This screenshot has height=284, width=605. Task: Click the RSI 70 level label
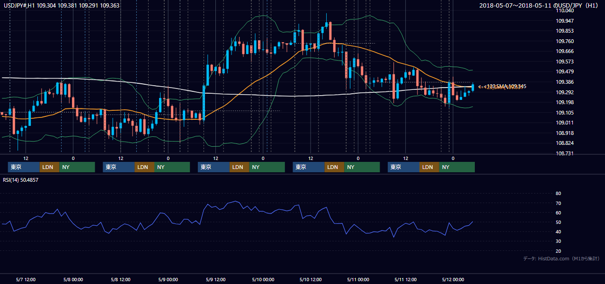point(558,203)
